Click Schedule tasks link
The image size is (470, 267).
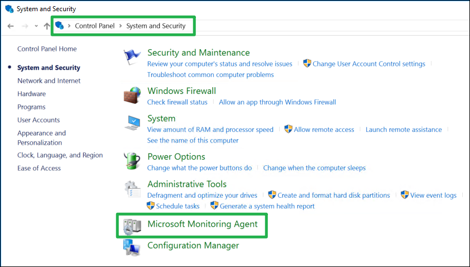coord(178,206)
